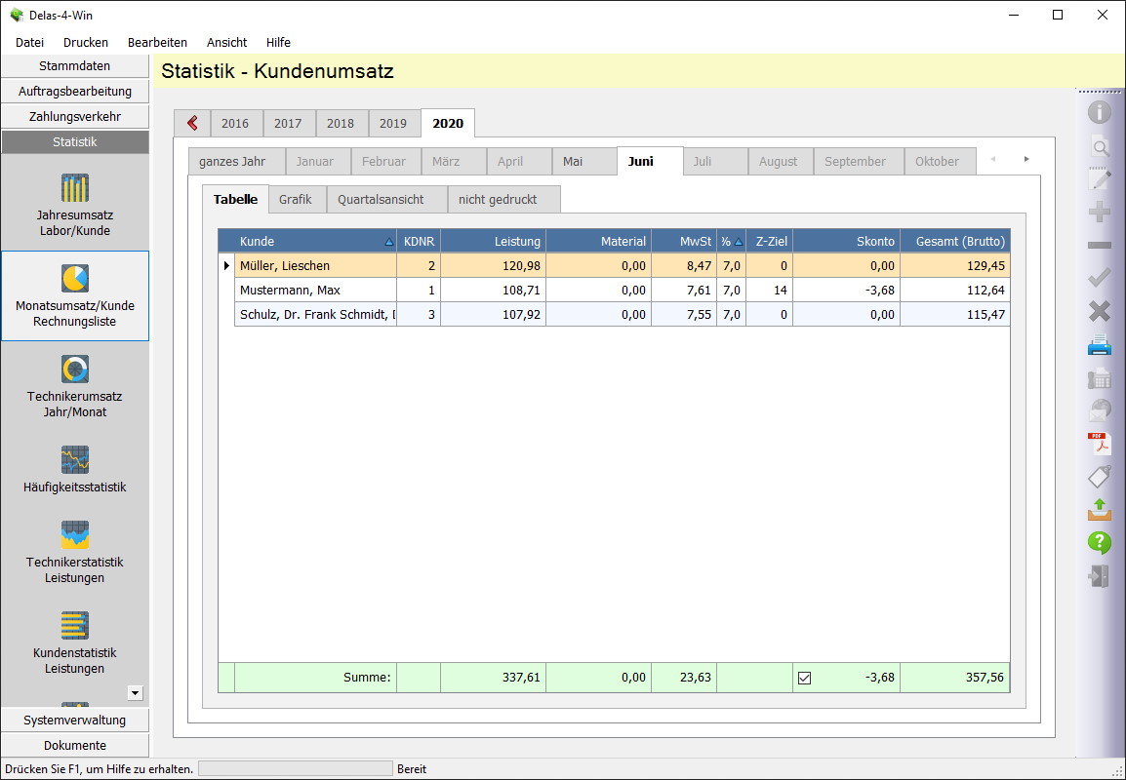
Task: Open Jahresumsatz Labor/Kunde statistics
Action: [75, 206]
